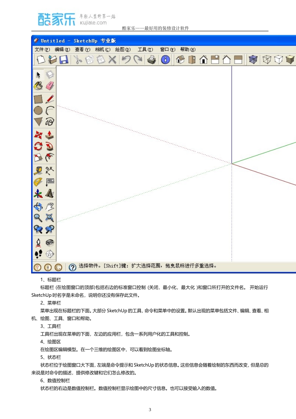This screenshot has width=296, height=419.
Task: Select the Polygon triangle tool
Action: click(x=38, y=122)
